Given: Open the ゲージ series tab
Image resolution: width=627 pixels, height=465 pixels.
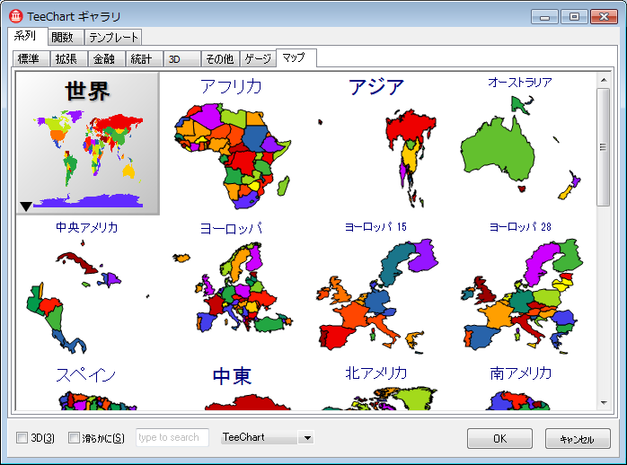Looking at the screenshot, I should pyautogui.click(x=258, y=58).
